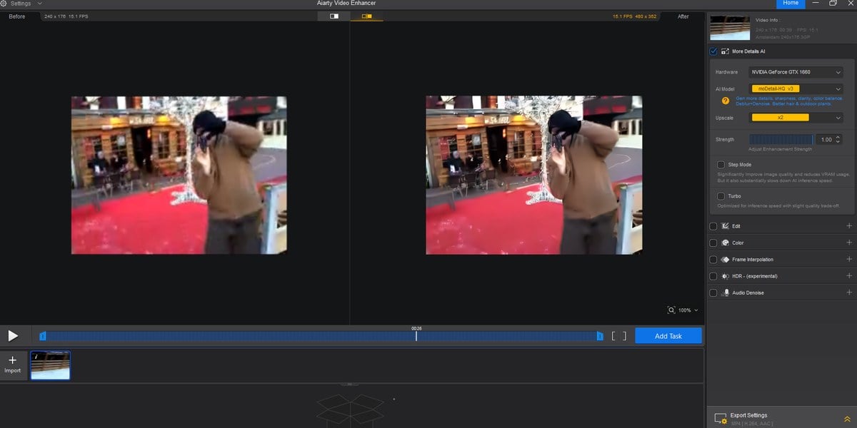The image size is (857, 428).
Task: Add the Edit module with plus icon
Action: coord(849,226)
